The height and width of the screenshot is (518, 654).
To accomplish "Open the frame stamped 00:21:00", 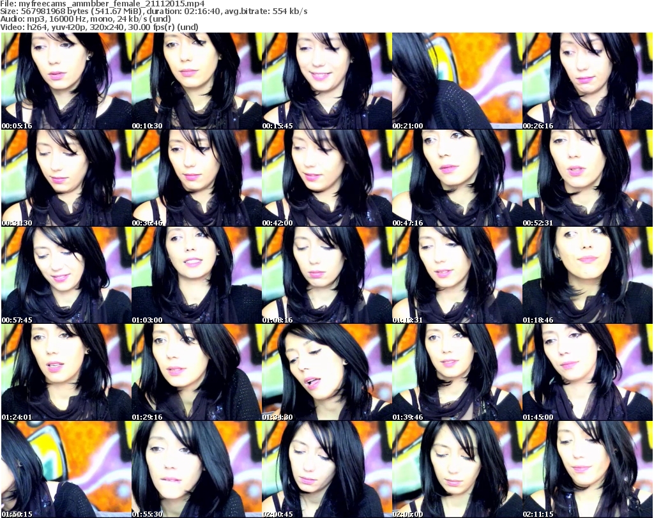I will 457,81.
